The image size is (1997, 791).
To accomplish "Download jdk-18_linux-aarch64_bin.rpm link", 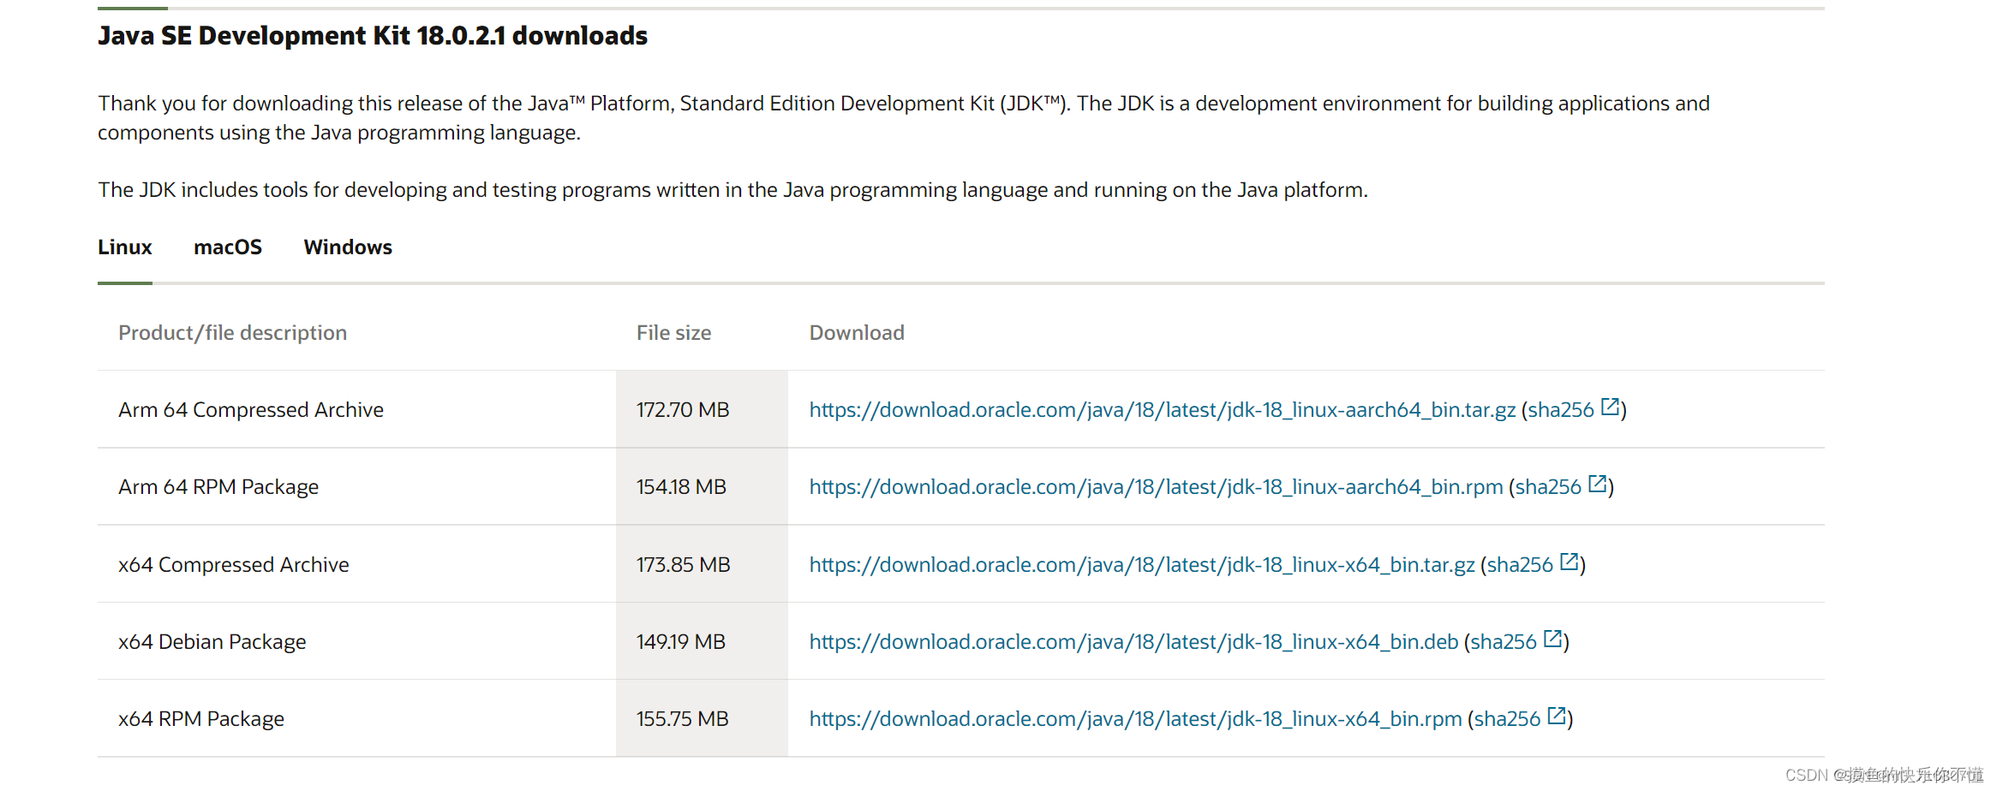I will pos(1157,487).
